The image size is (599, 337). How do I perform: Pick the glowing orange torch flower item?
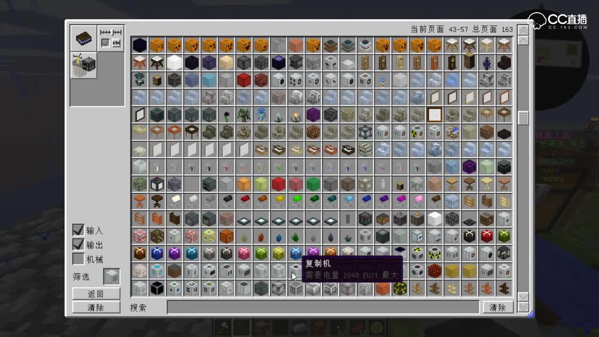295,114
